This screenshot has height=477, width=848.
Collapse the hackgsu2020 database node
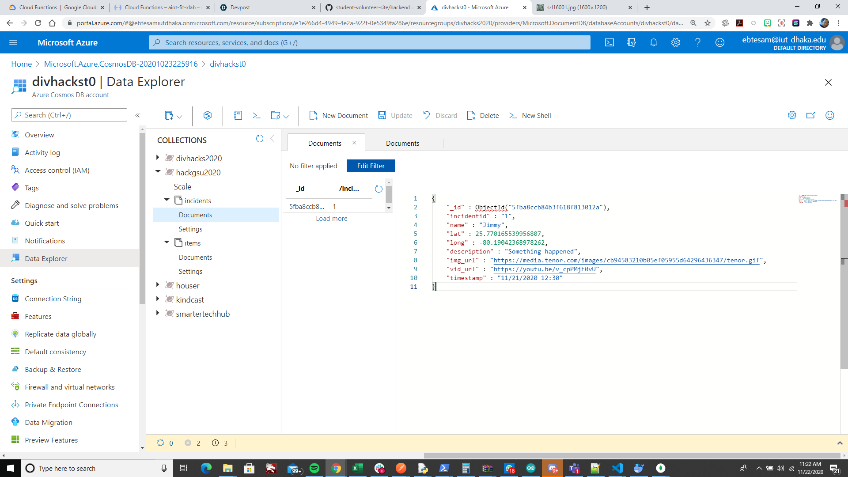click(x=158, y=172)
